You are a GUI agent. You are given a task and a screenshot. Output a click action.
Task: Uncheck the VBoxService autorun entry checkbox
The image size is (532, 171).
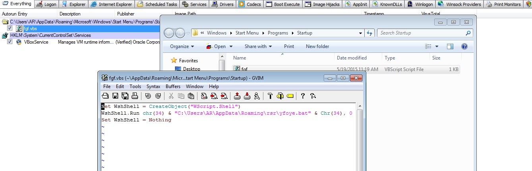tap(10, 42)
